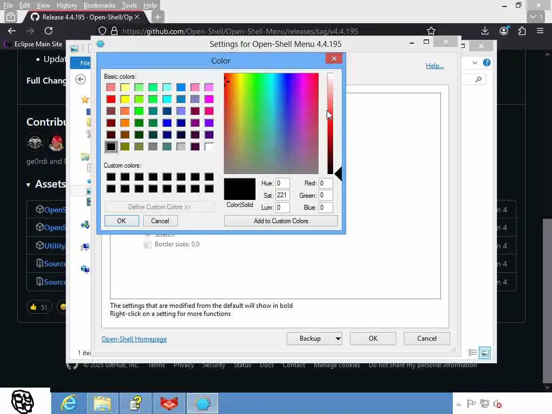Click the Border sizes: 0,0 setting

coord(177,244)
